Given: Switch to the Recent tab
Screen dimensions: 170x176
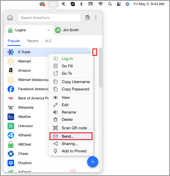Looking at the screenshot, I should 33,41.
